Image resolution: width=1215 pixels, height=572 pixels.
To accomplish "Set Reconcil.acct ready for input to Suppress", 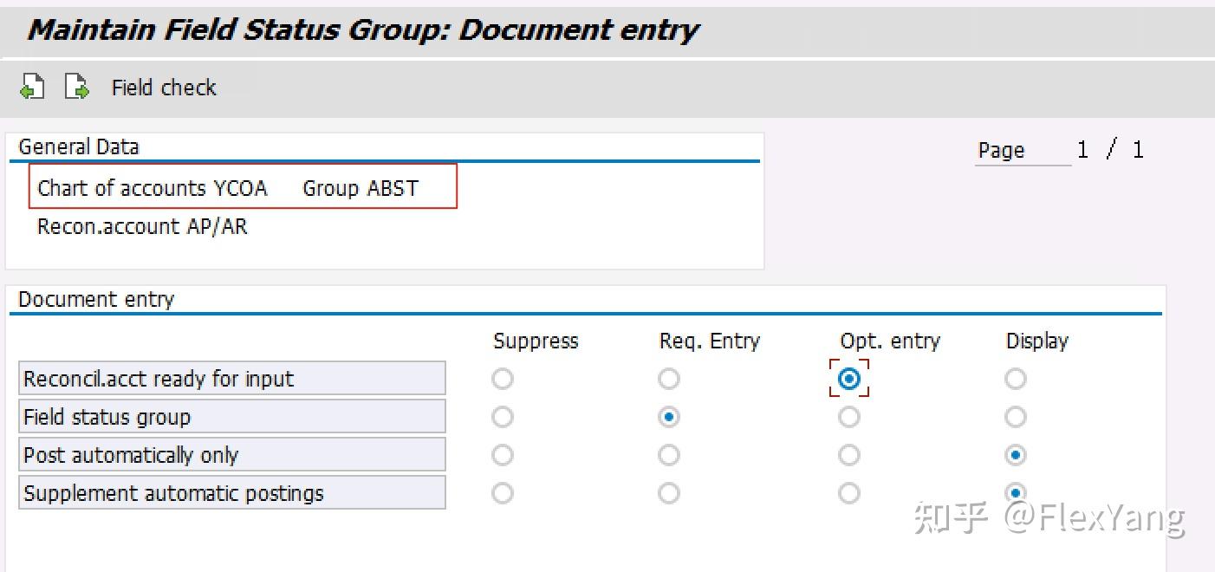I will pos(503,379).
